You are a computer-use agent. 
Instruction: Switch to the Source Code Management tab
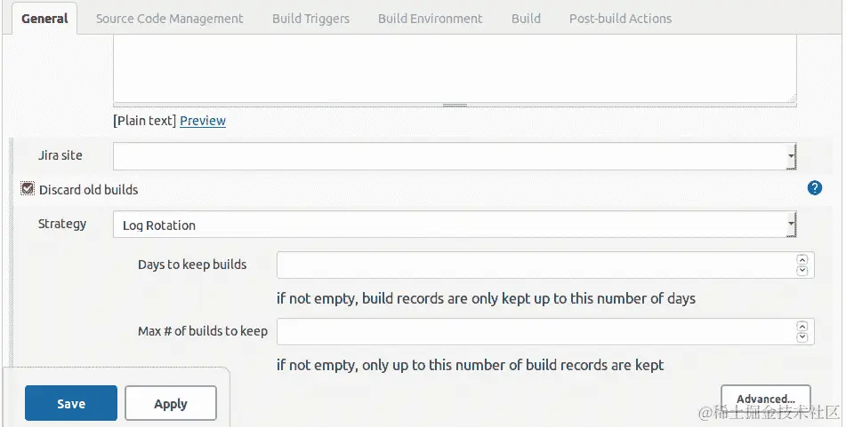[169, 19]
